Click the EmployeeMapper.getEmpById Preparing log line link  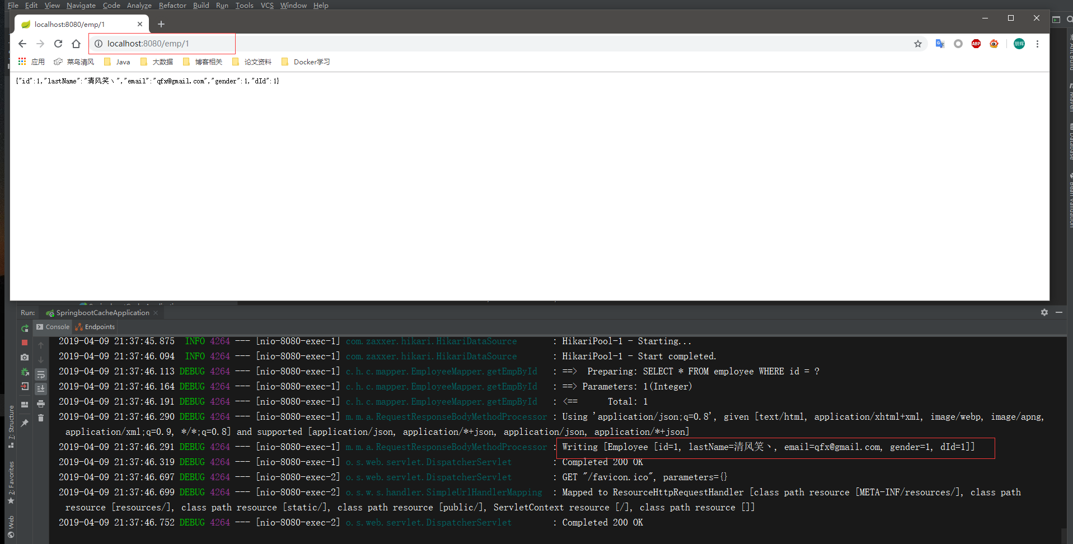click(441, 371)
